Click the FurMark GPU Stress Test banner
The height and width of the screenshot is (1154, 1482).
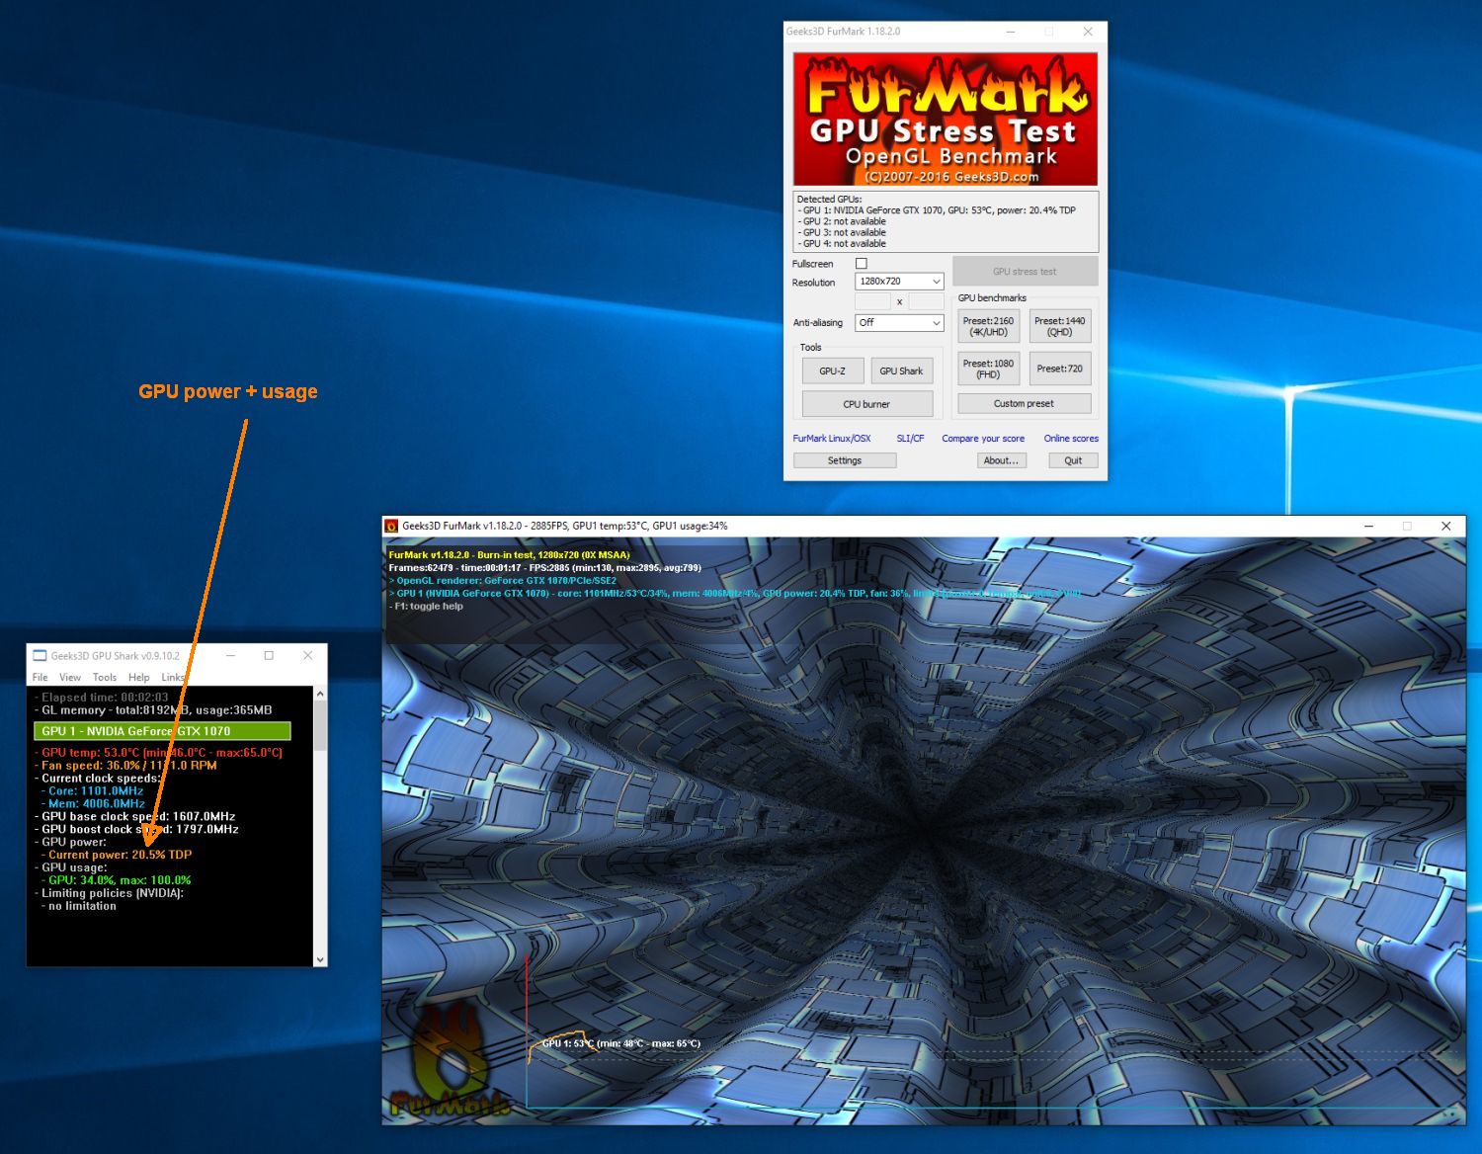pos(946,120)
